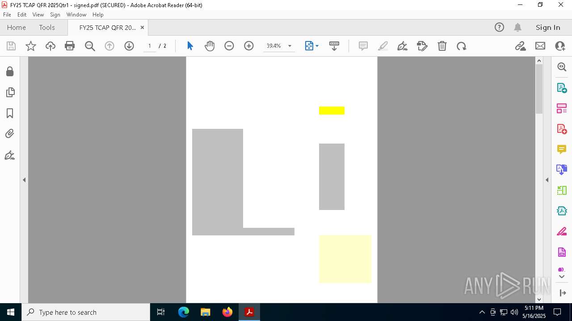Click the Sign In link
The height and width of the screenshot is (321, 572).
coord(548,27)
